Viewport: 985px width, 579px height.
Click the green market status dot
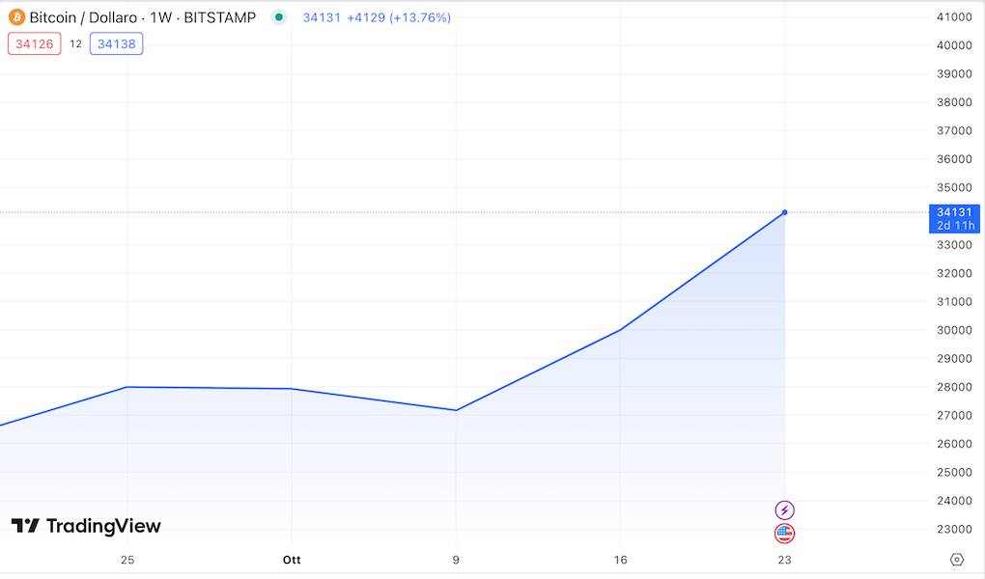pos(279,17)
